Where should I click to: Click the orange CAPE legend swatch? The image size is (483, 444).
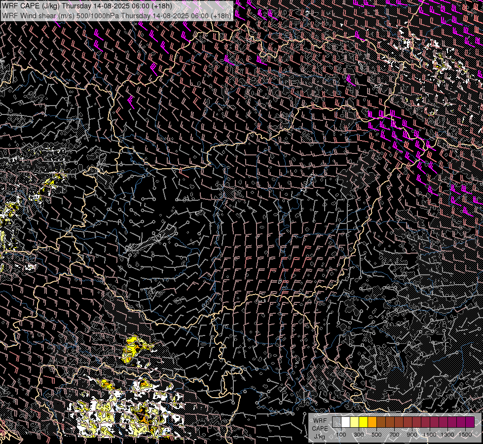coord(372,422)
